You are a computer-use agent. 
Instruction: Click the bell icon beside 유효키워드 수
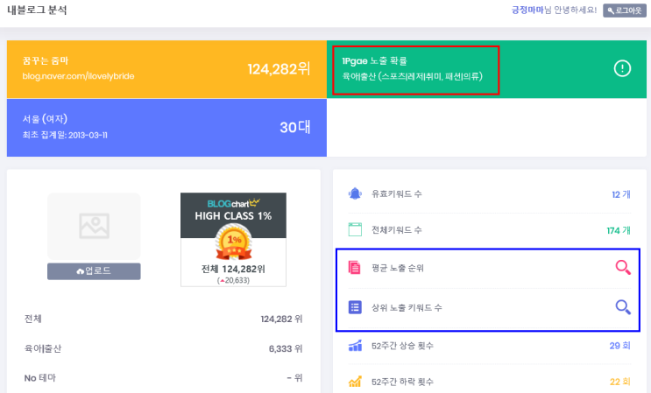coord(355,193)
